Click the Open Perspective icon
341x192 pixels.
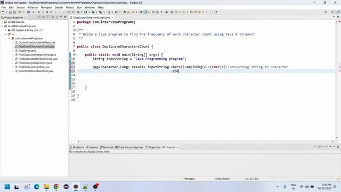point(332,12)
